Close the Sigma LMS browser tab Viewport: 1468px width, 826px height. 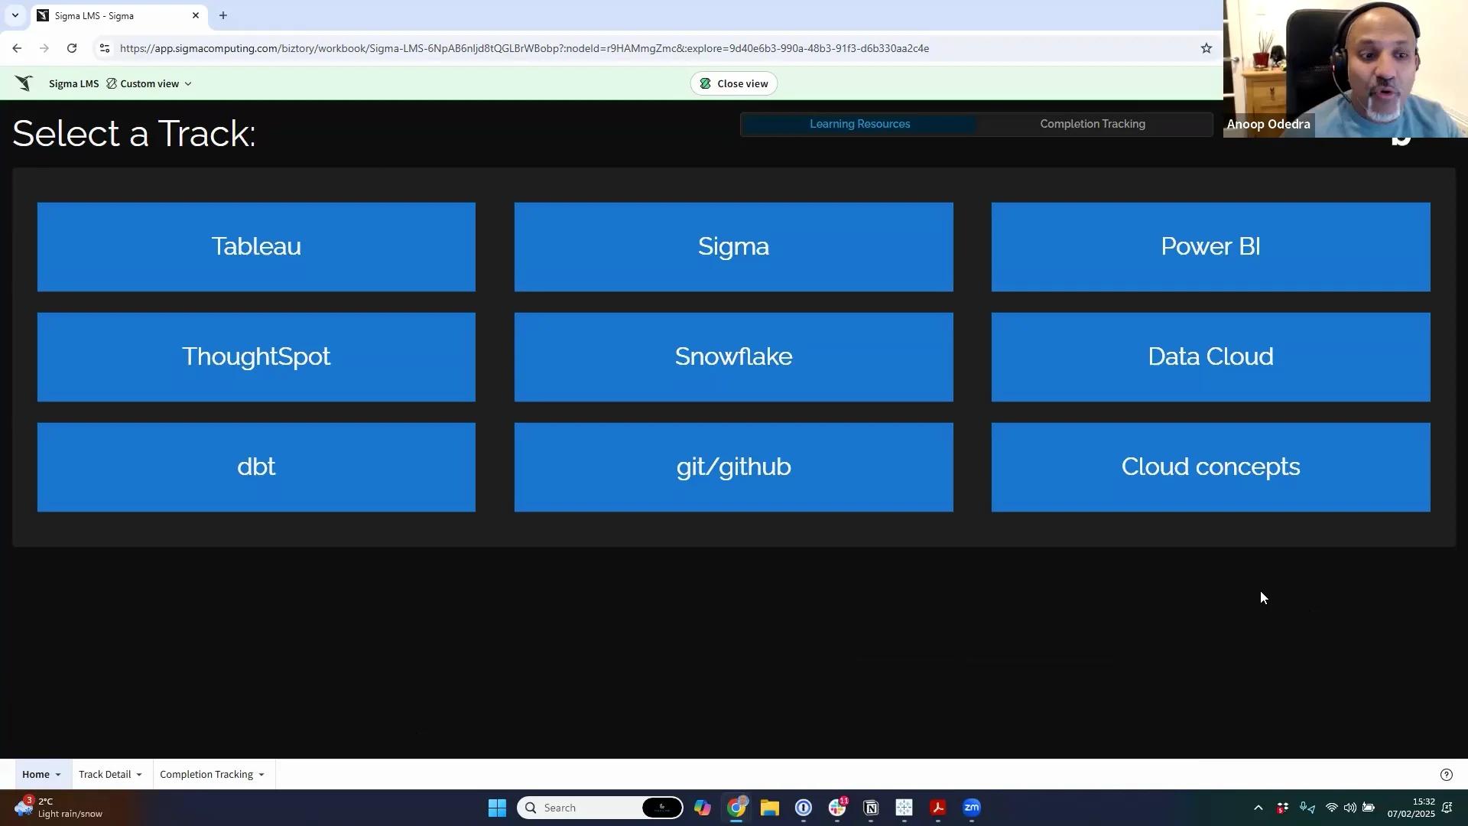click(x=196, y=15)
